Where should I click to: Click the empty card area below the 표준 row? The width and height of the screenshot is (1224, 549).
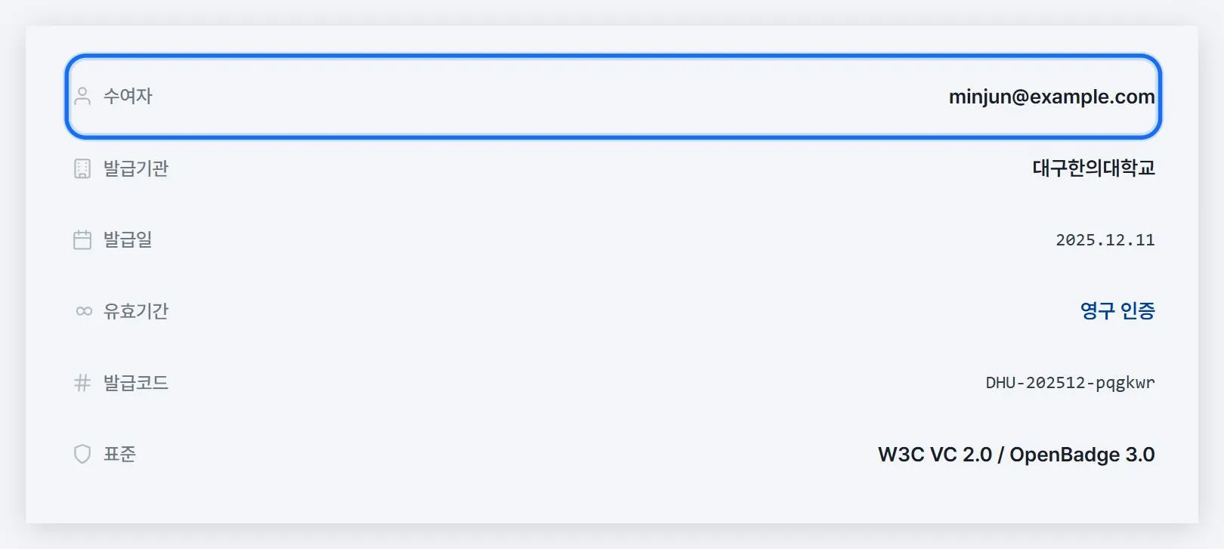pyautogui.click(x=612, y=502)
